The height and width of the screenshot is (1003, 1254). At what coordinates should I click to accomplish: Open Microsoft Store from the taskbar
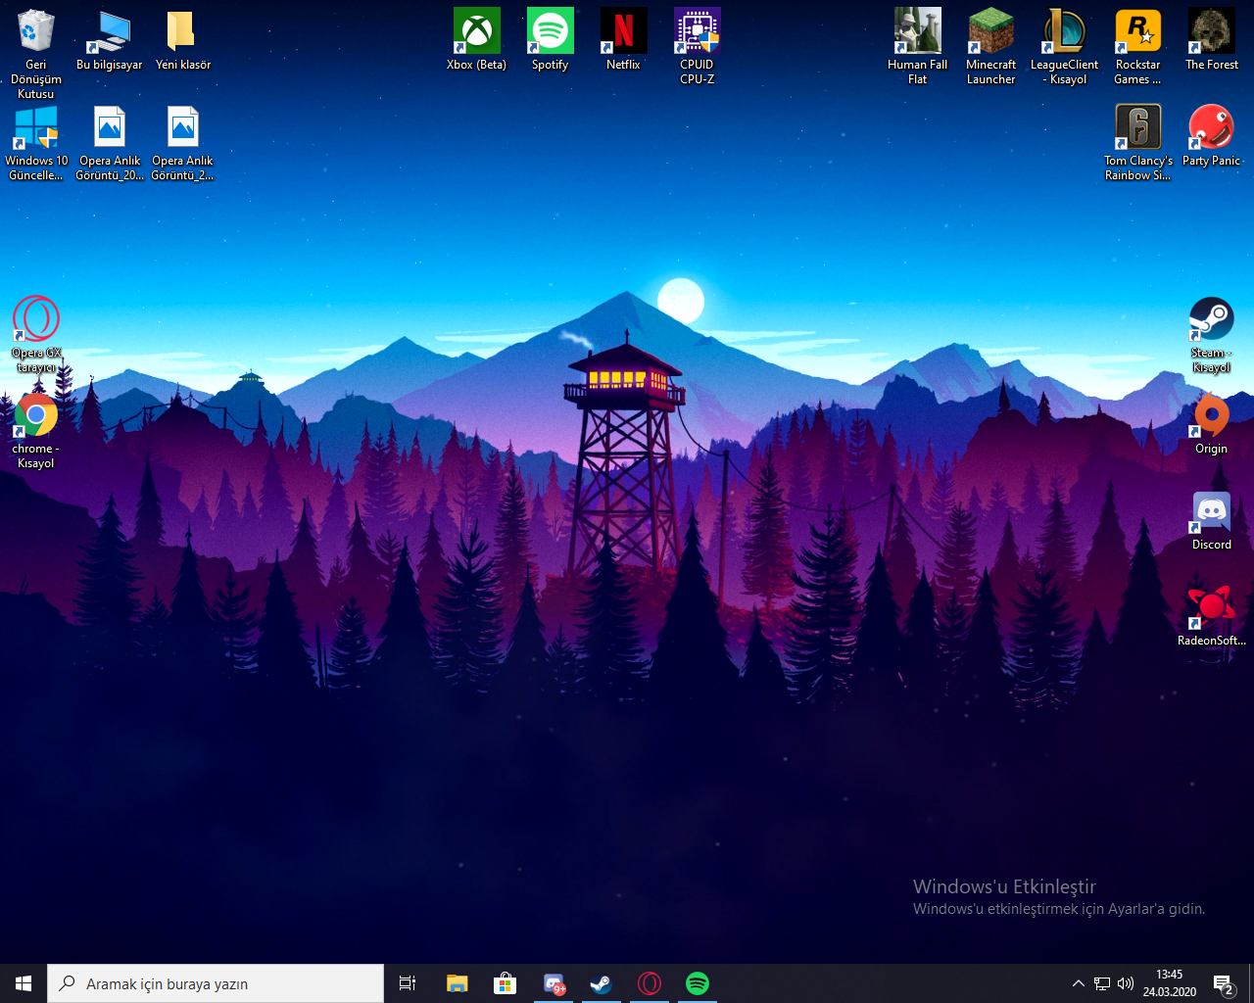(x=505, y=983)
